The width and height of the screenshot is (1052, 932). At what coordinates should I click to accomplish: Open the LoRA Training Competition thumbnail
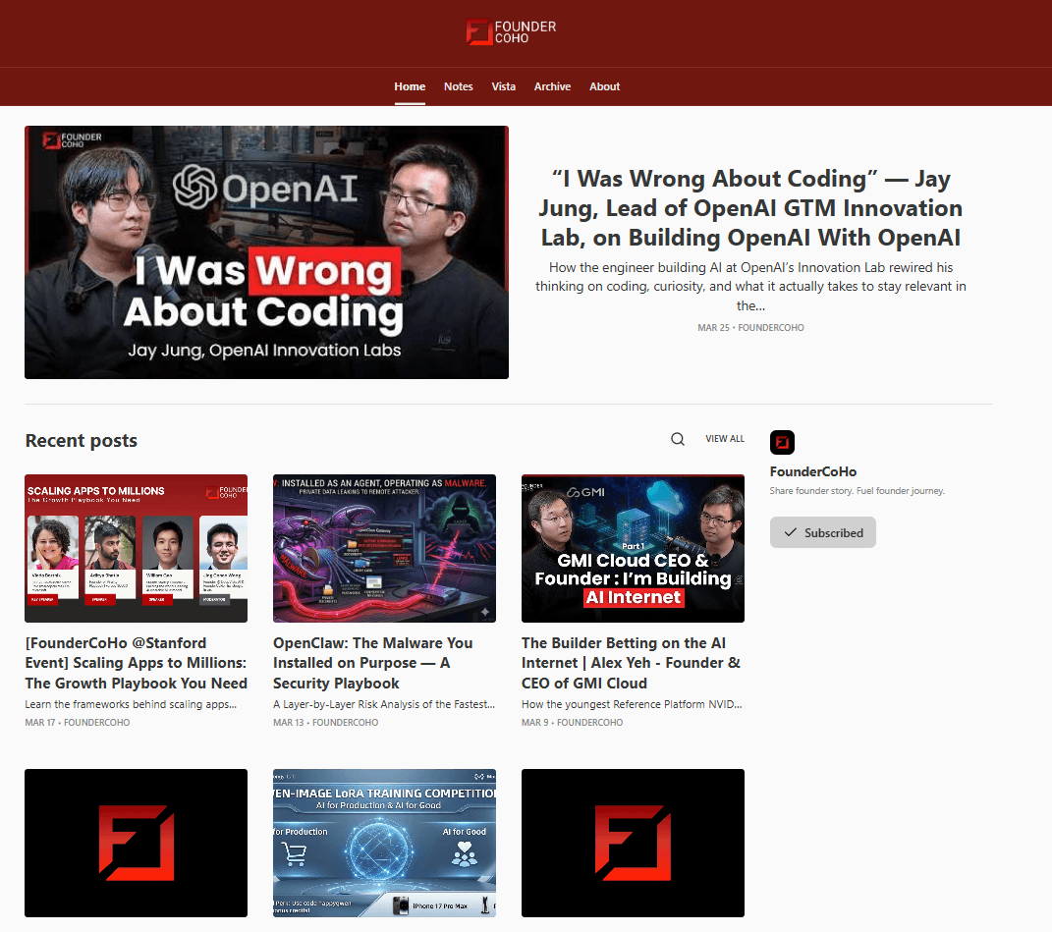tap(384, 843)
